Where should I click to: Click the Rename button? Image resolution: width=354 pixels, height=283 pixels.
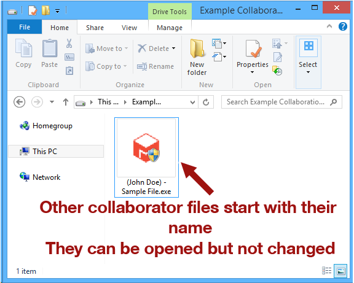click(155, 66)
